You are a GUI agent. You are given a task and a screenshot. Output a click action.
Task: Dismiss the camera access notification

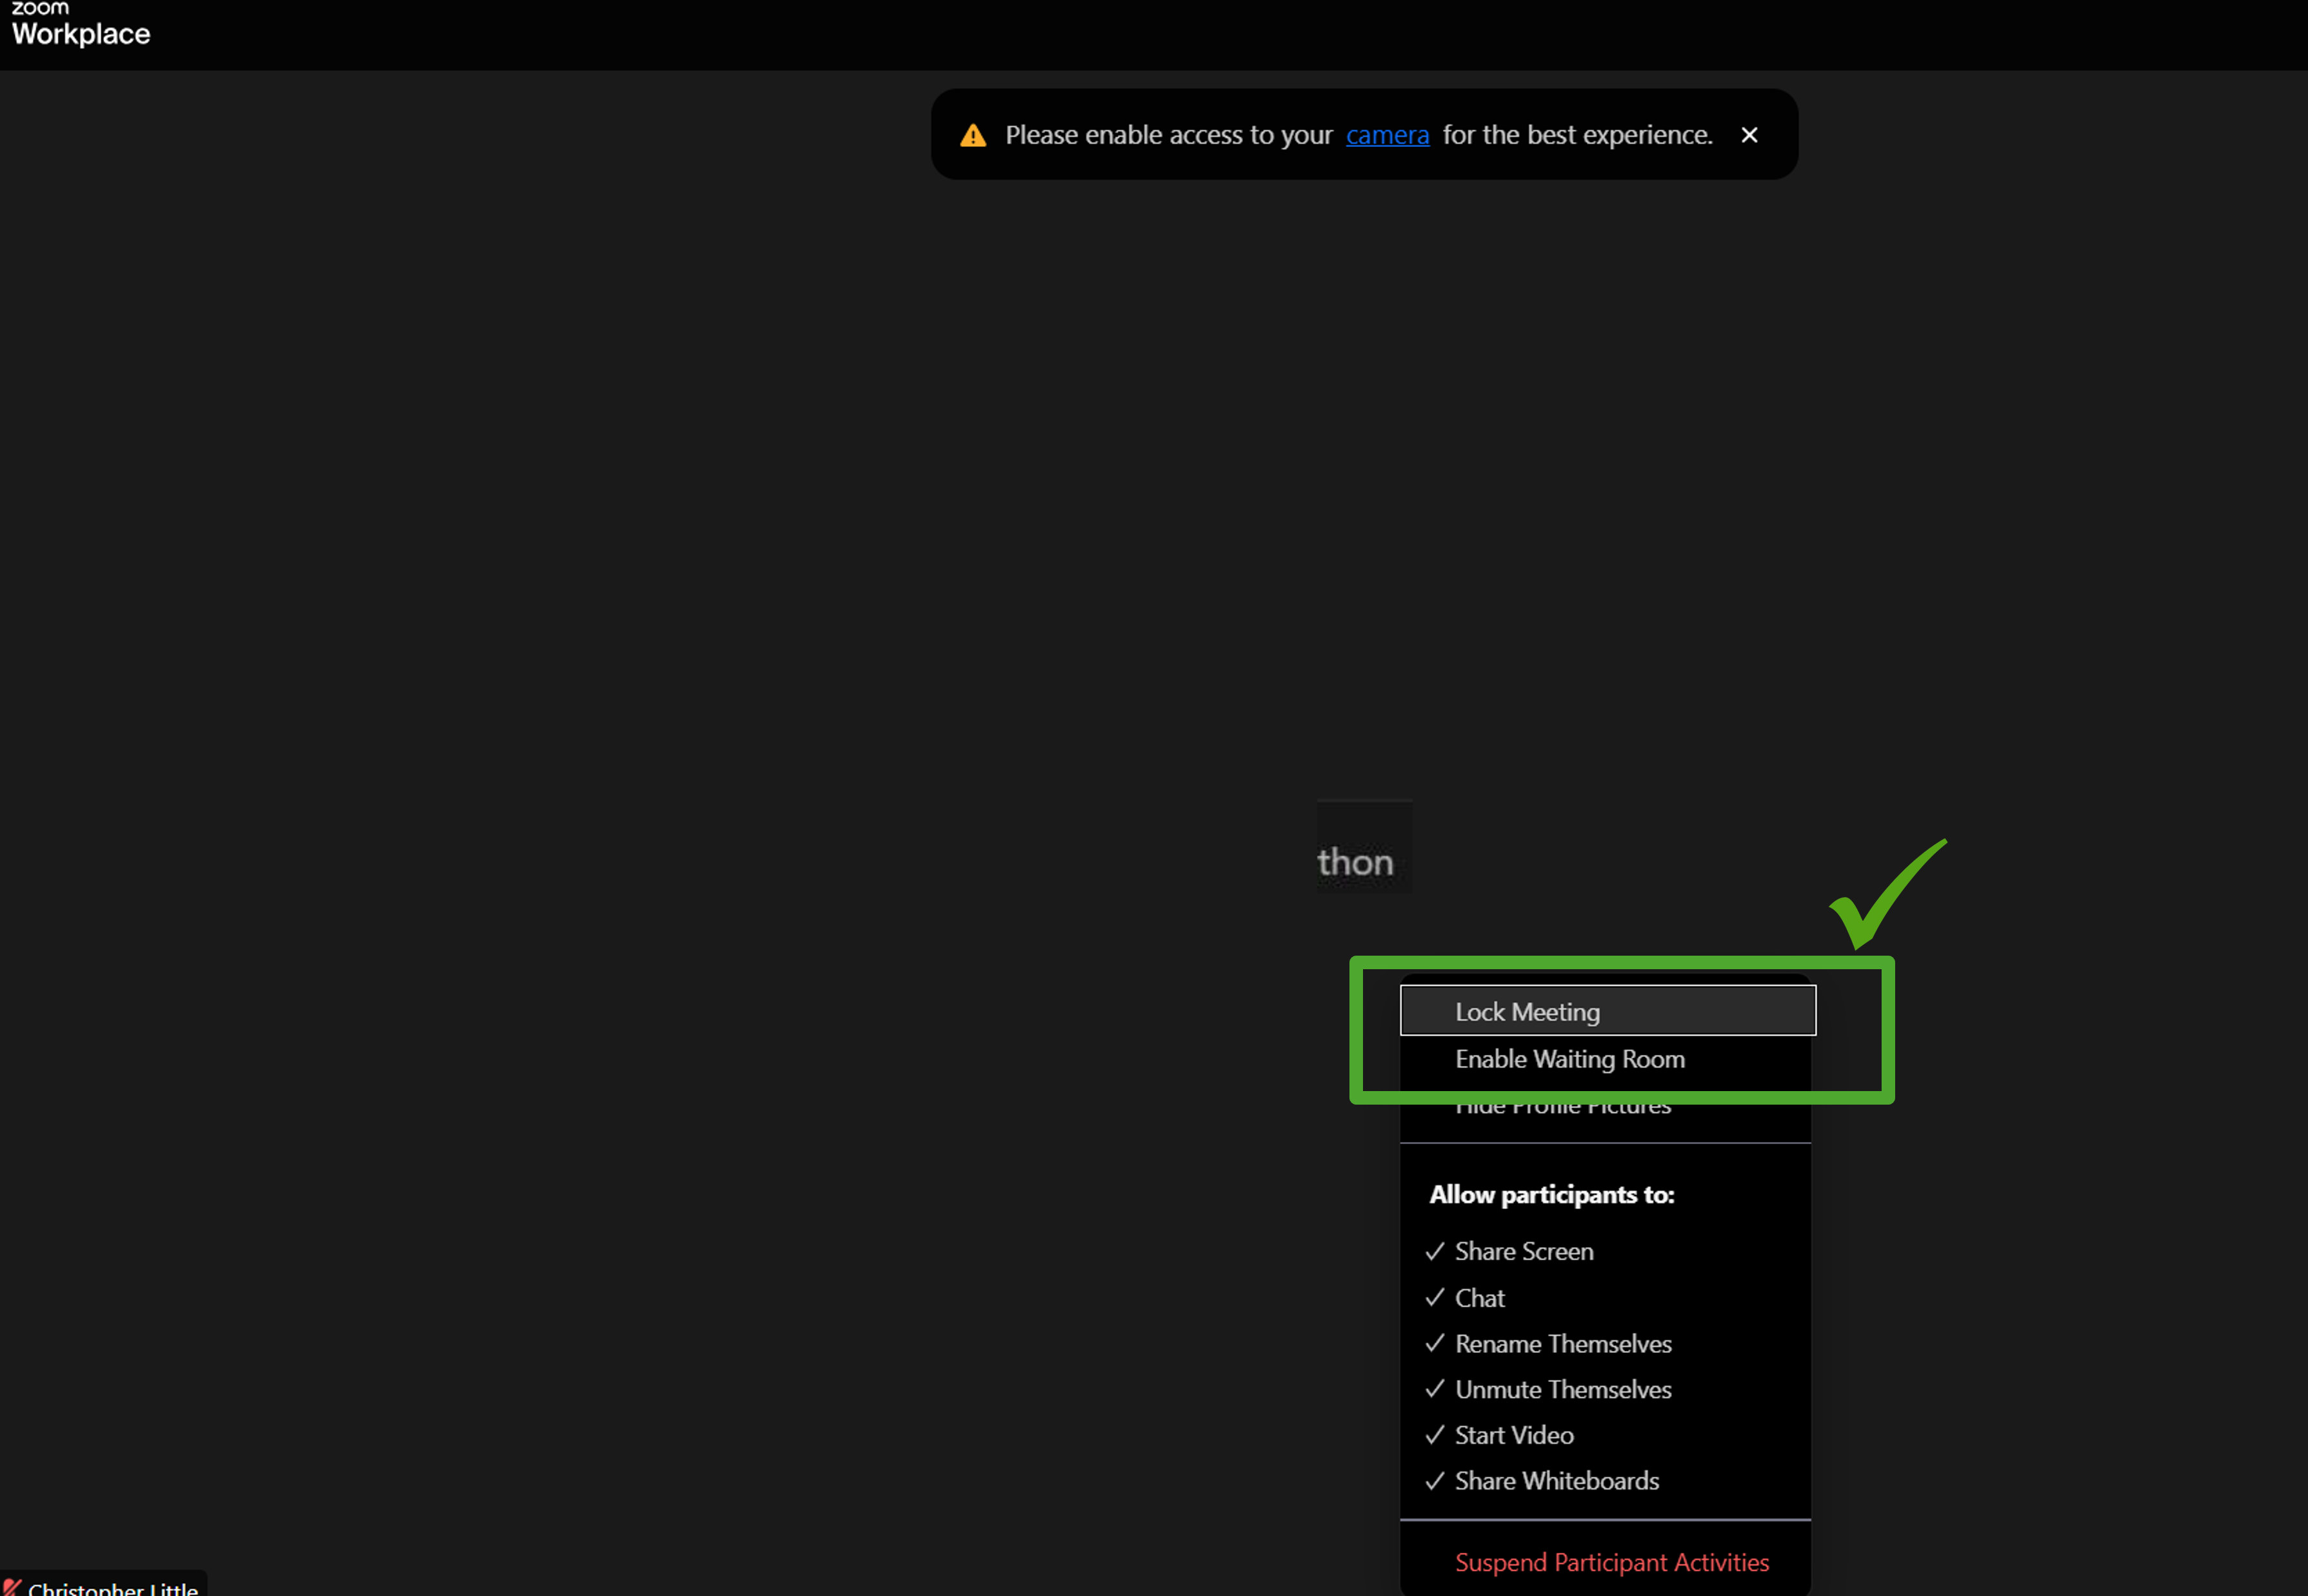(1749, 135)
